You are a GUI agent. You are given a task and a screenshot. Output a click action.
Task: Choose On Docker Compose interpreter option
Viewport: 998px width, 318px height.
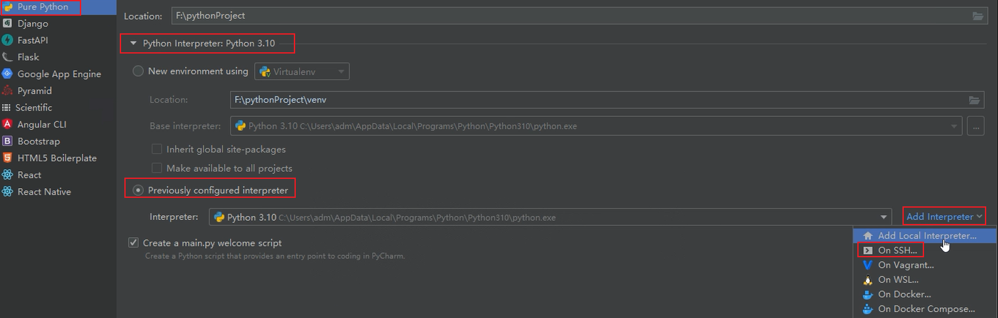[x=925, y=309]
